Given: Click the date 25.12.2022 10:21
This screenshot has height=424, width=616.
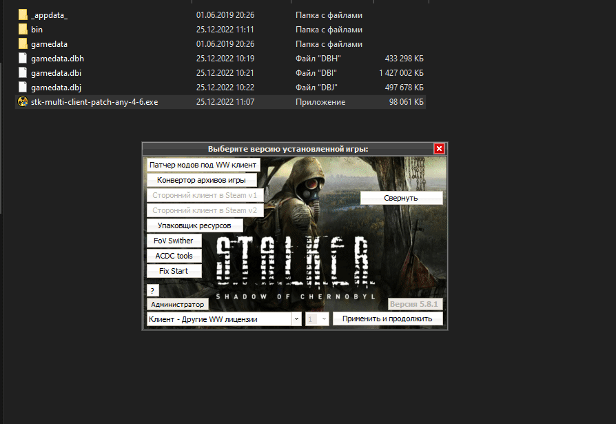Looking at the screenshot, I should [x=225, y=73].
